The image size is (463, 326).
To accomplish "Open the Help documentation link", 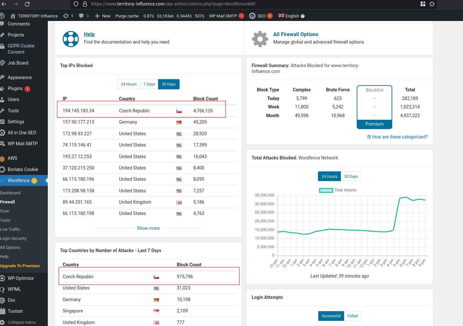I will pyautogui.click(x=89, y=34).
